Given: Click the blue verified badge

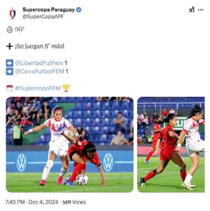Looking at the screenshot, I should [78, 10].
